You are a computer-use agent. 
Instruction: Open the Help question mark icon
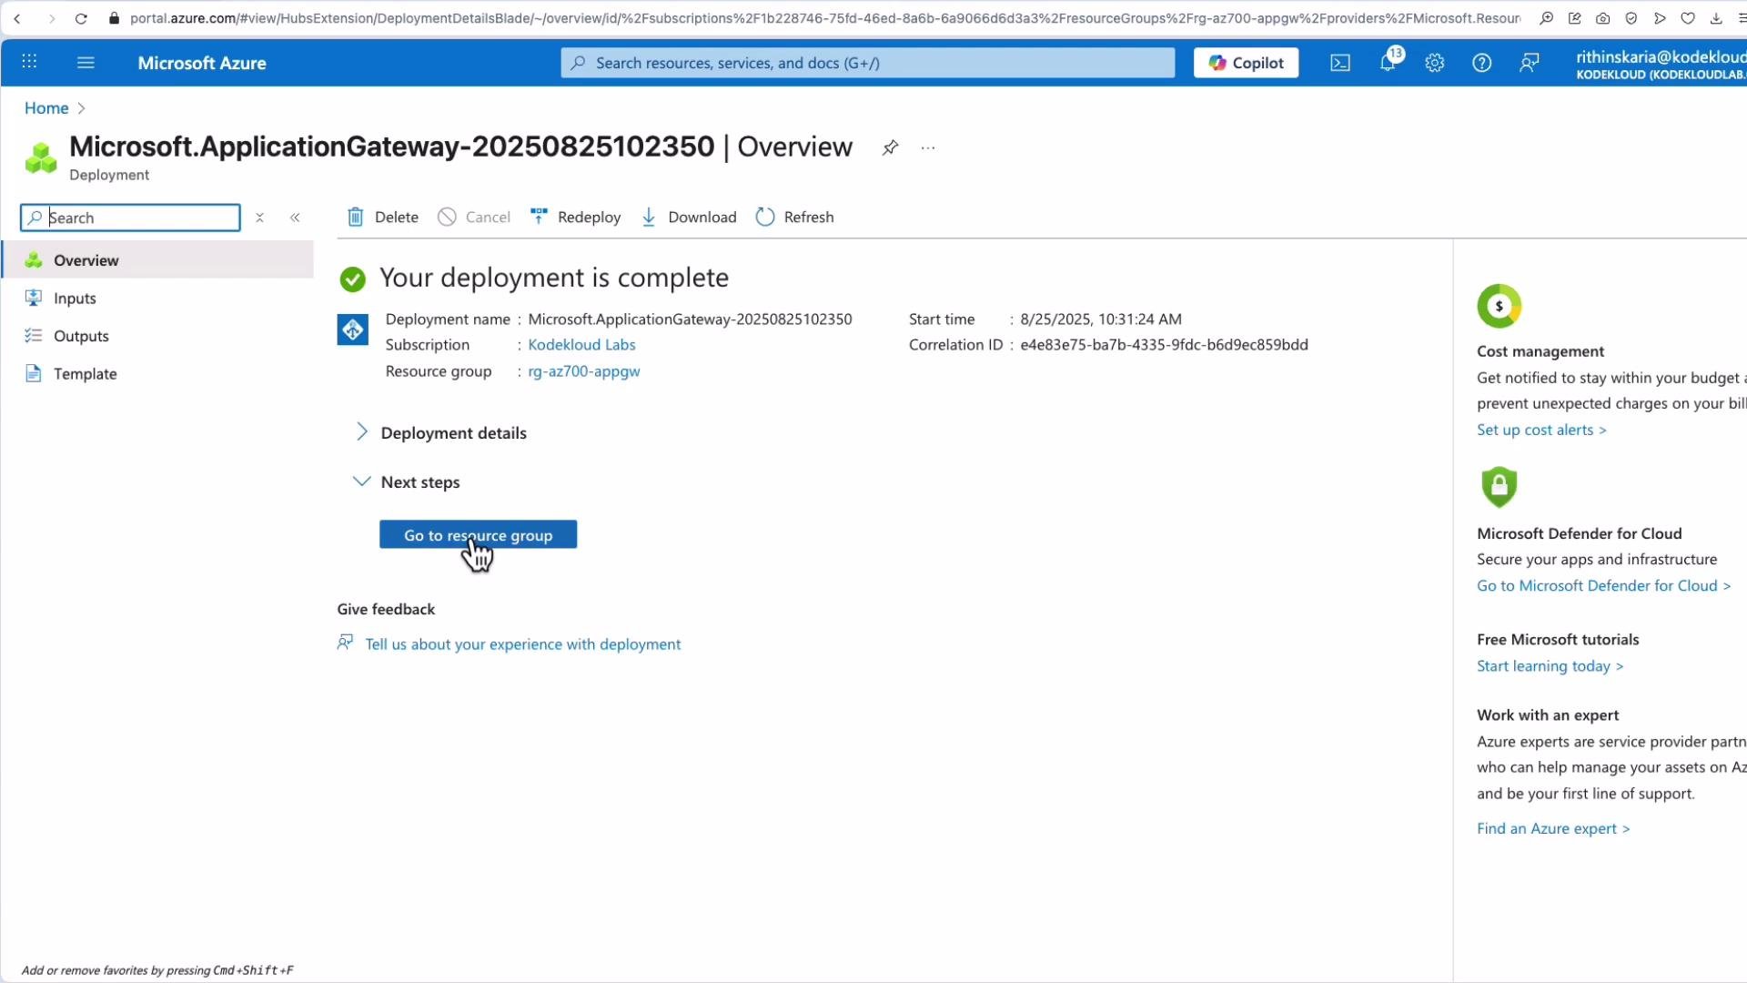pos(1482,62)
